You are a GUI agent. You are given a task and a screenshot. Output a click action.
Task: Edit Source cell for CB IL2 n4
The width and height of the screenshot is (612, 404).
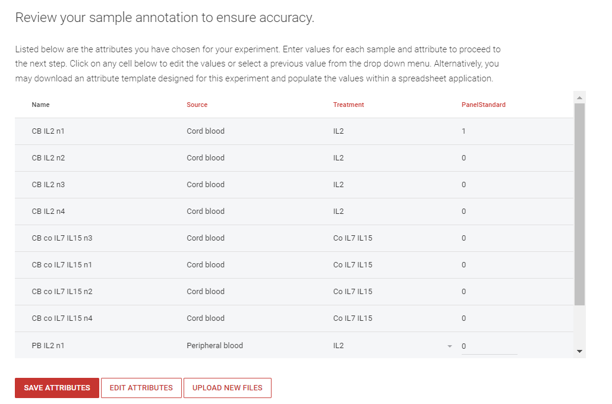(206, 211)
